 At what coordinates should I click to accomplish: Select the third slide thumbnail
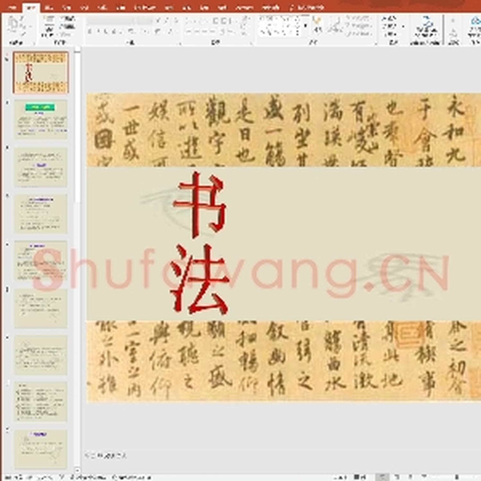[41, 167]
